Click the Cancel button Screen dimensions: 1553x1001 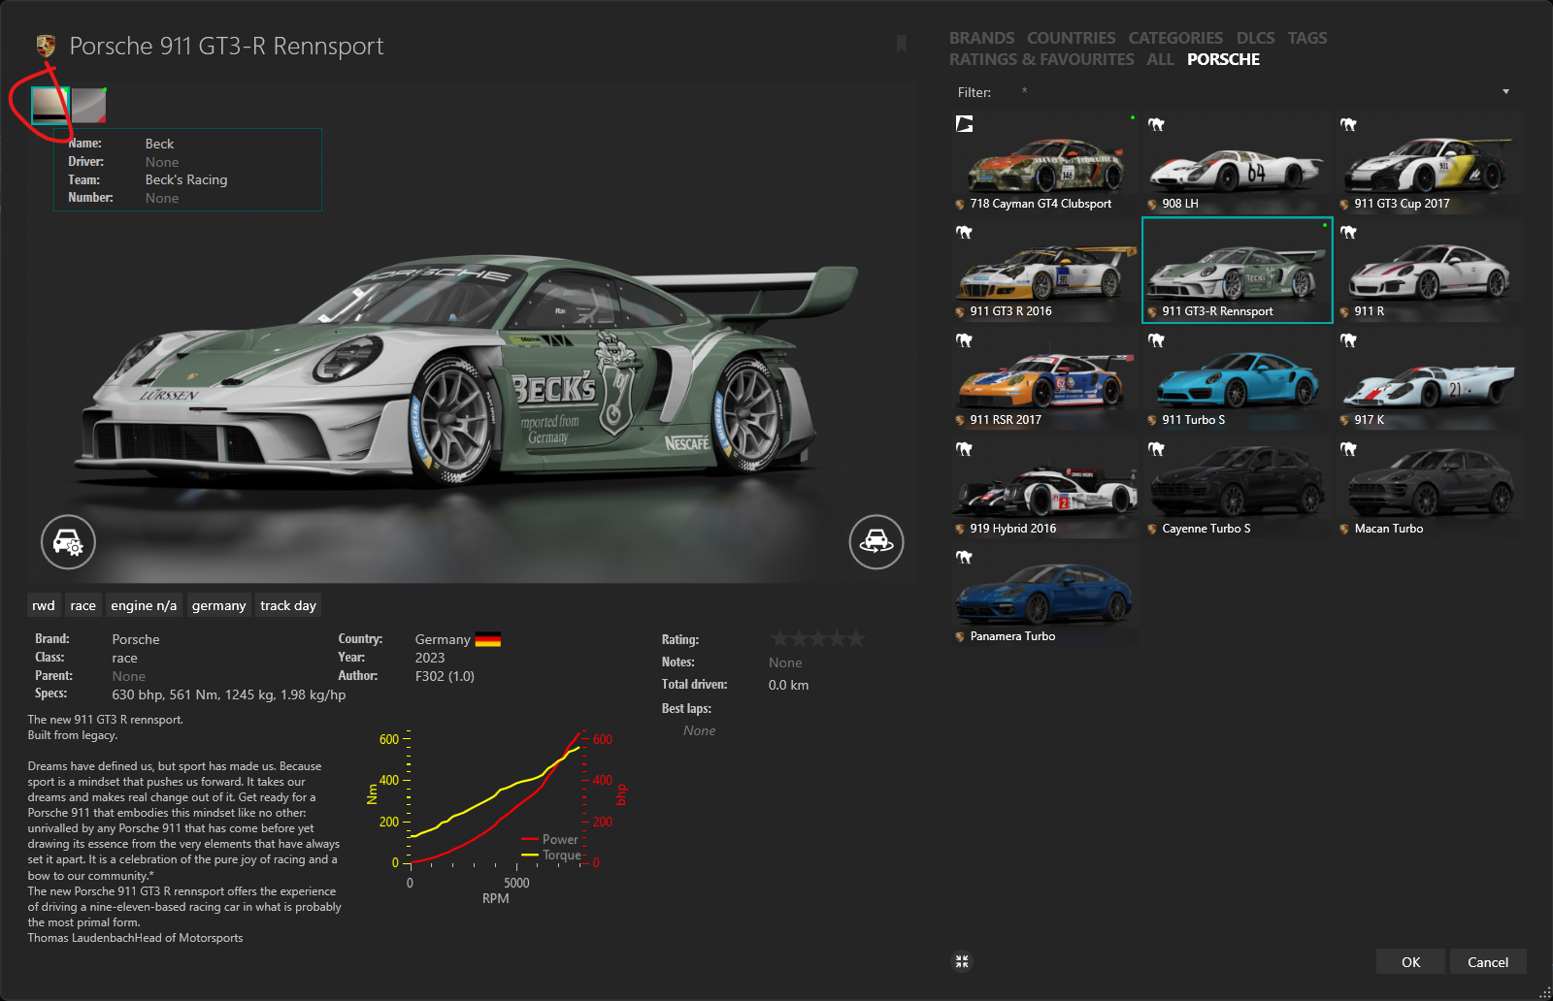click(x=1488, y=961)
